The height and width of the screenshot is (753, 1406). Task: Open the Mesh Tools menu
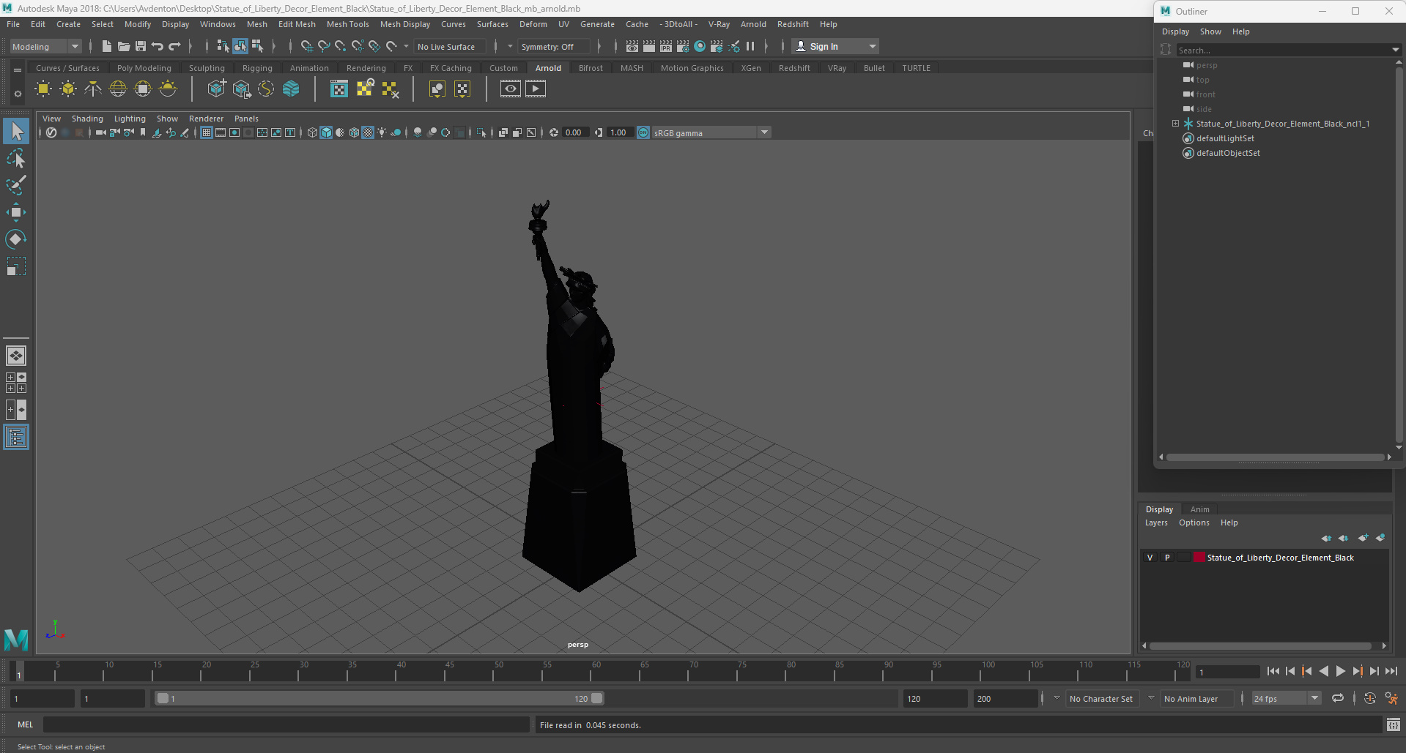[347, 24]
